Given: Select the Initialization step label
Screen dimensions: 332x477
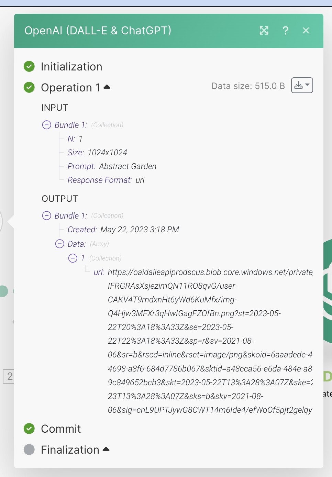Looking at the screenshot, I should [71, 67].
